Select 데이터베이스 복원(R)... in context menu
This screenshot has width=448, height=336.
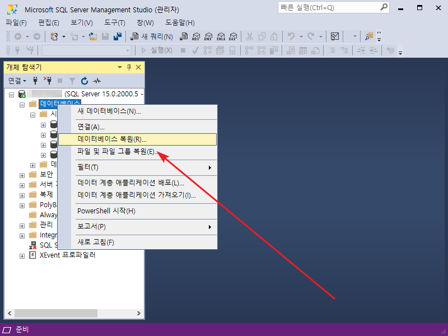[x=137, y=139]
